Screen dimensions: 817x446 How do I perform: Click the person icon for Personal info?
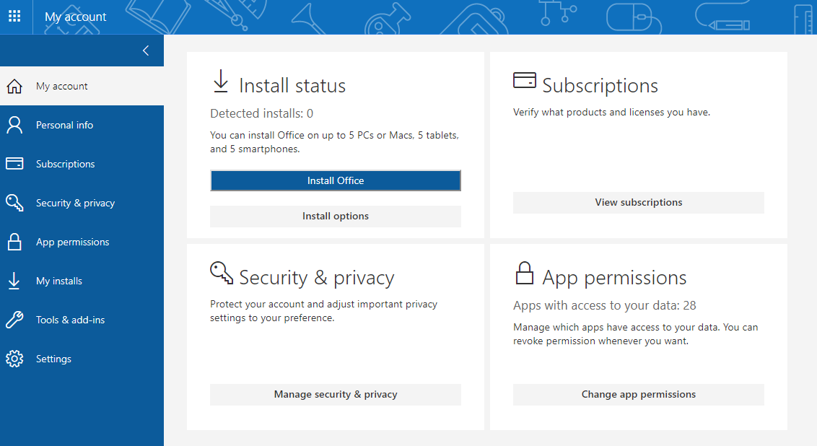(14, 125)
